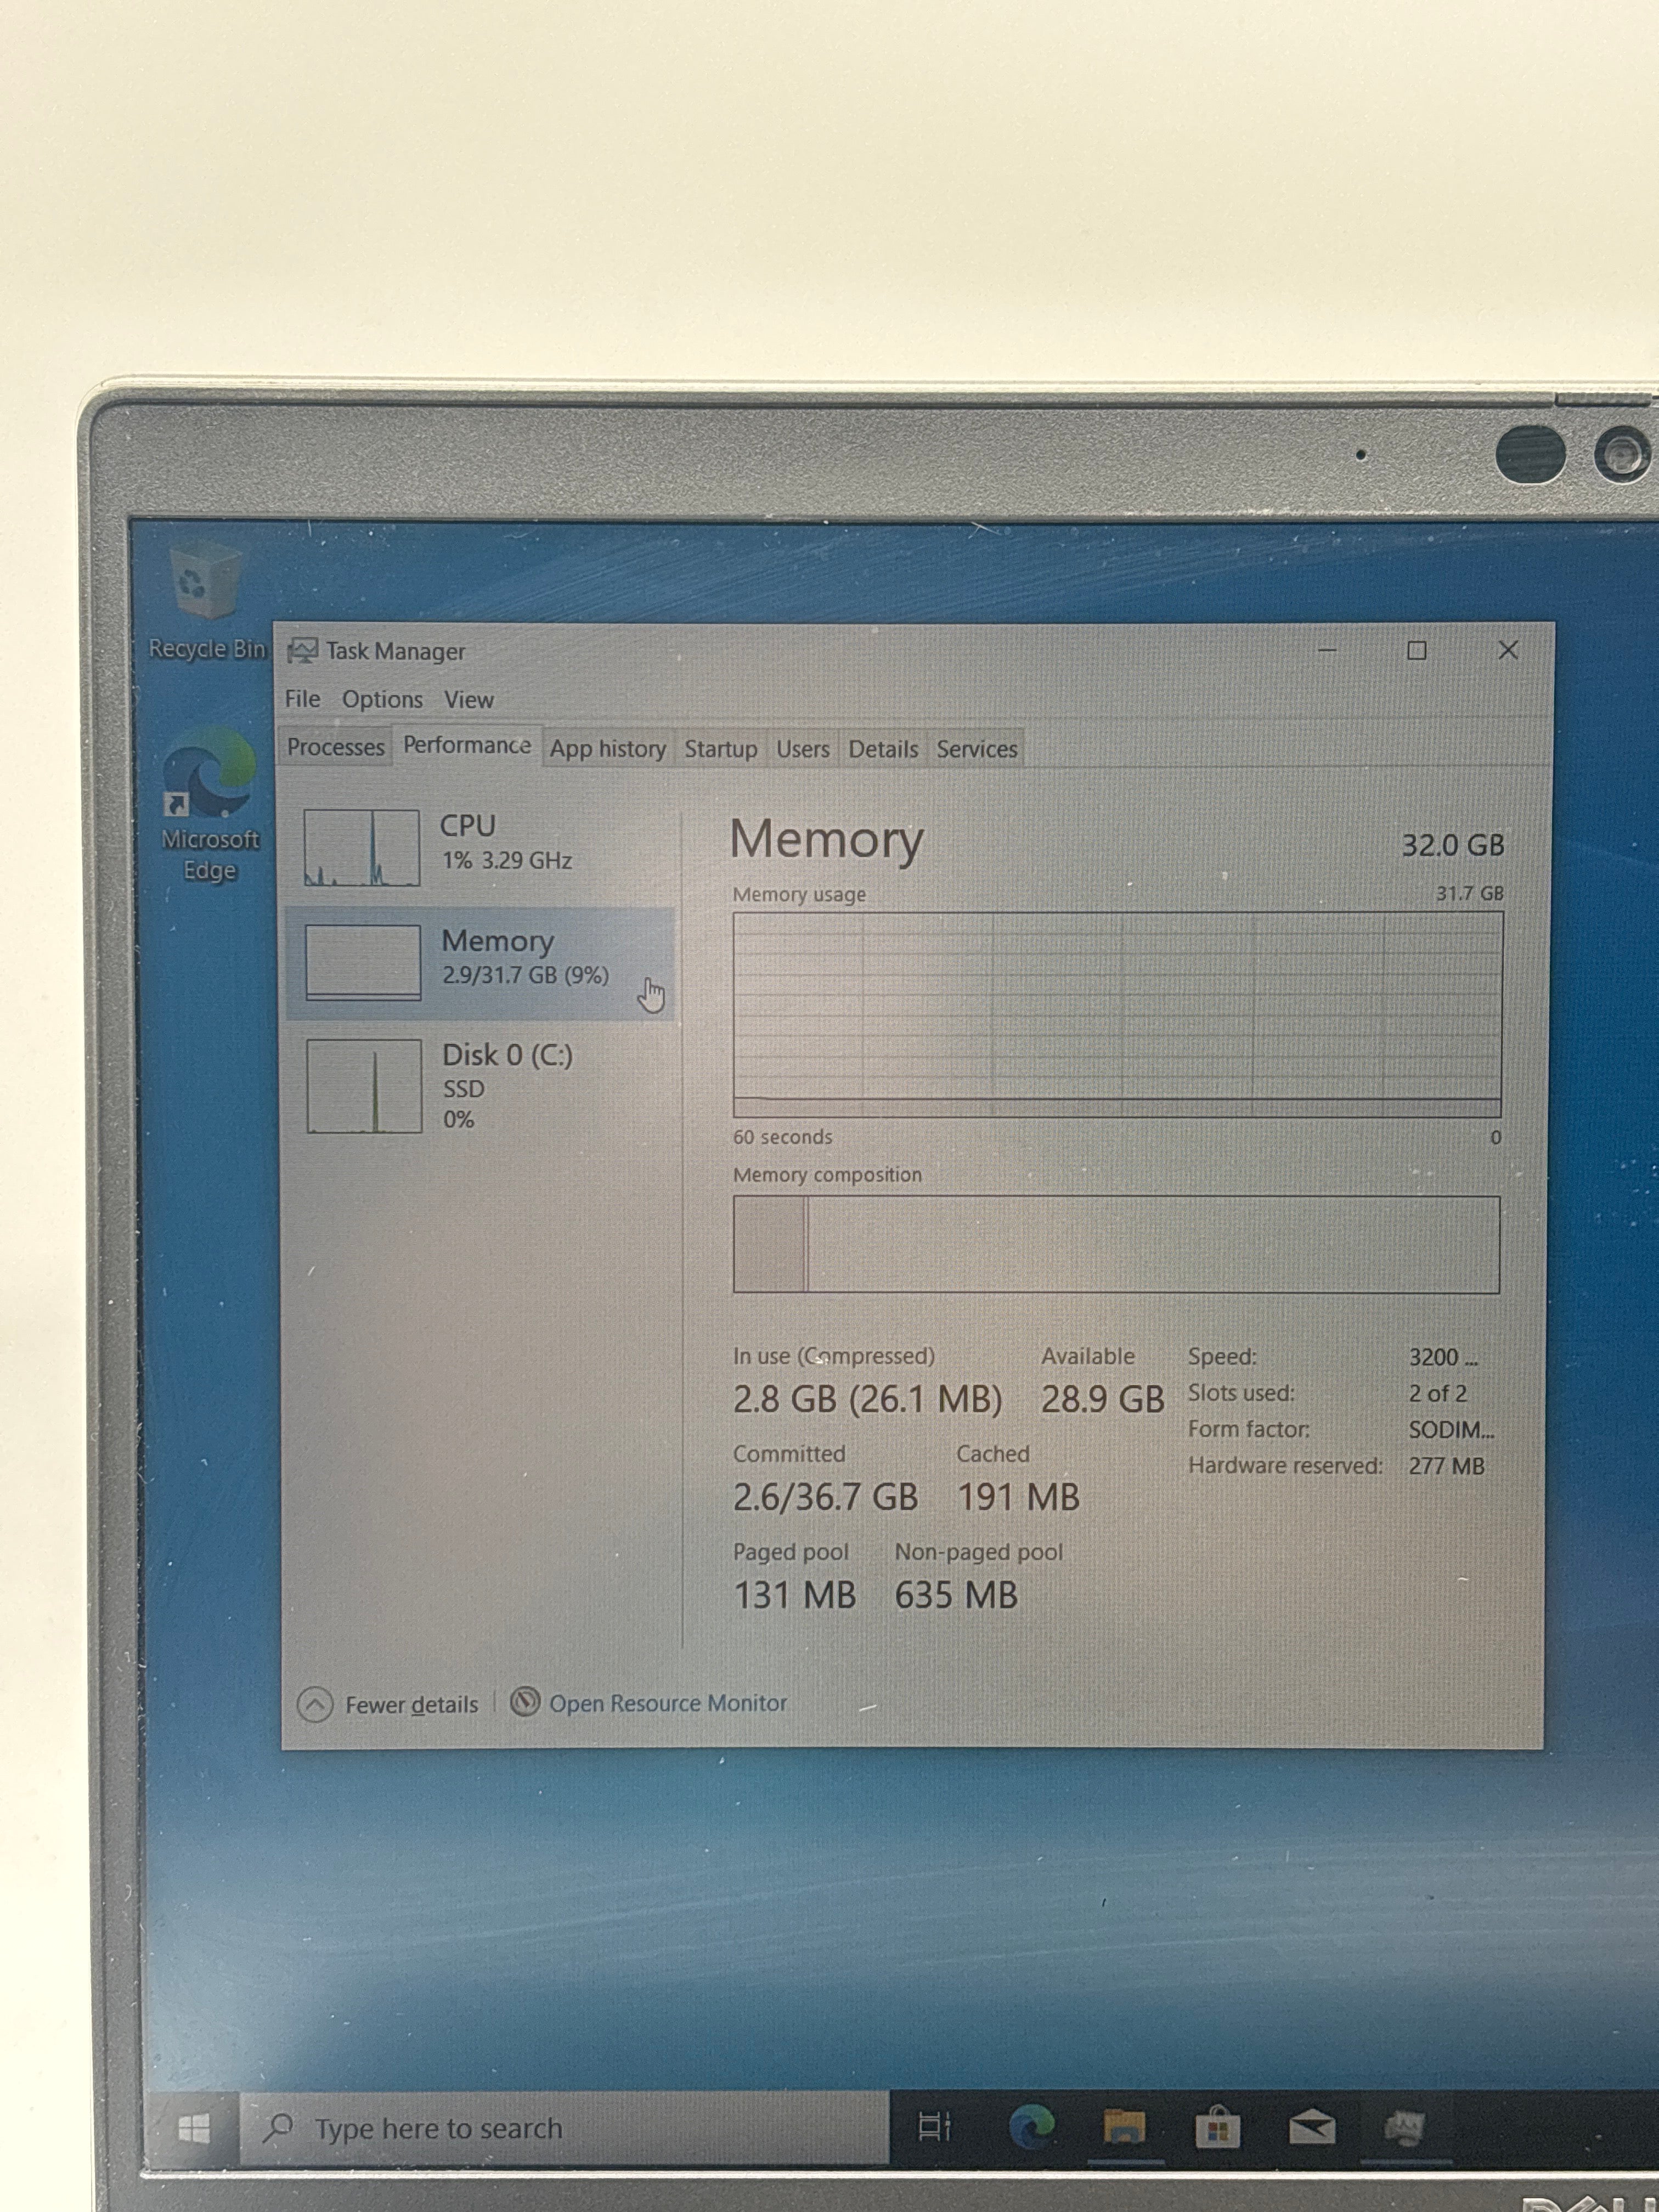The height and width of the screenshot is (2212, 1659).
Task: Open the Mail app on the taskbar
Action: tap(1311, 2128)
